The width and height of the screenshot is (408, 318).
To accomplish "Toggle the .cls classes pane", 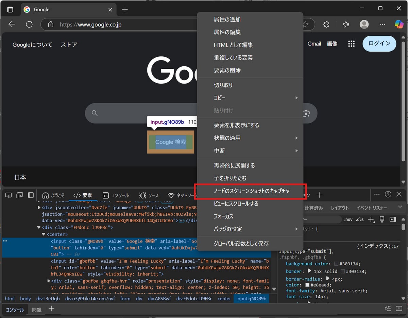I will [360, 219].
